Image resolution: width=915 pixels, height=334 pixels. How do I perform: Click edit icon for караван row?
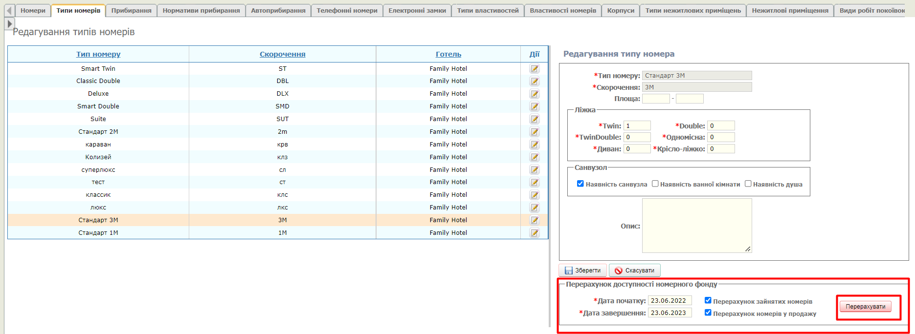[535, 145]
